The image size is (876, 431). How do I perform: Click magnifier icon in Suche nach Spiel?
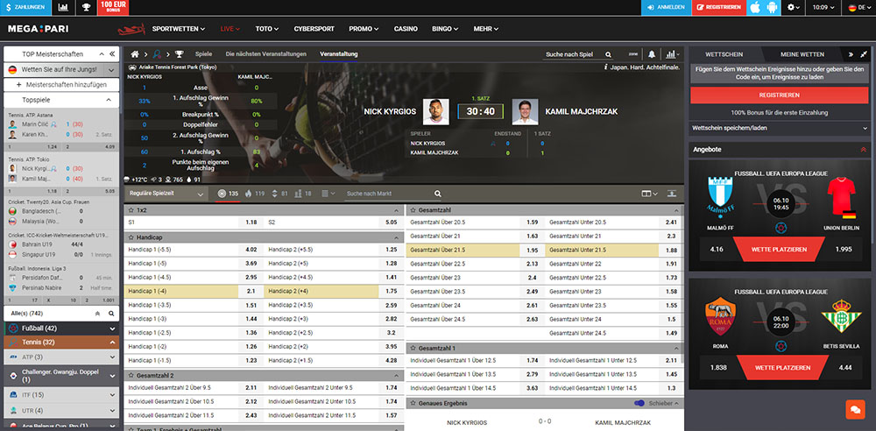(x=608, y=55)
